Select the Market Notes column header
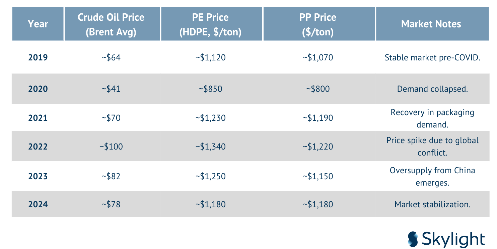Viewport: 497px width, 249px height. coord(431,24)
